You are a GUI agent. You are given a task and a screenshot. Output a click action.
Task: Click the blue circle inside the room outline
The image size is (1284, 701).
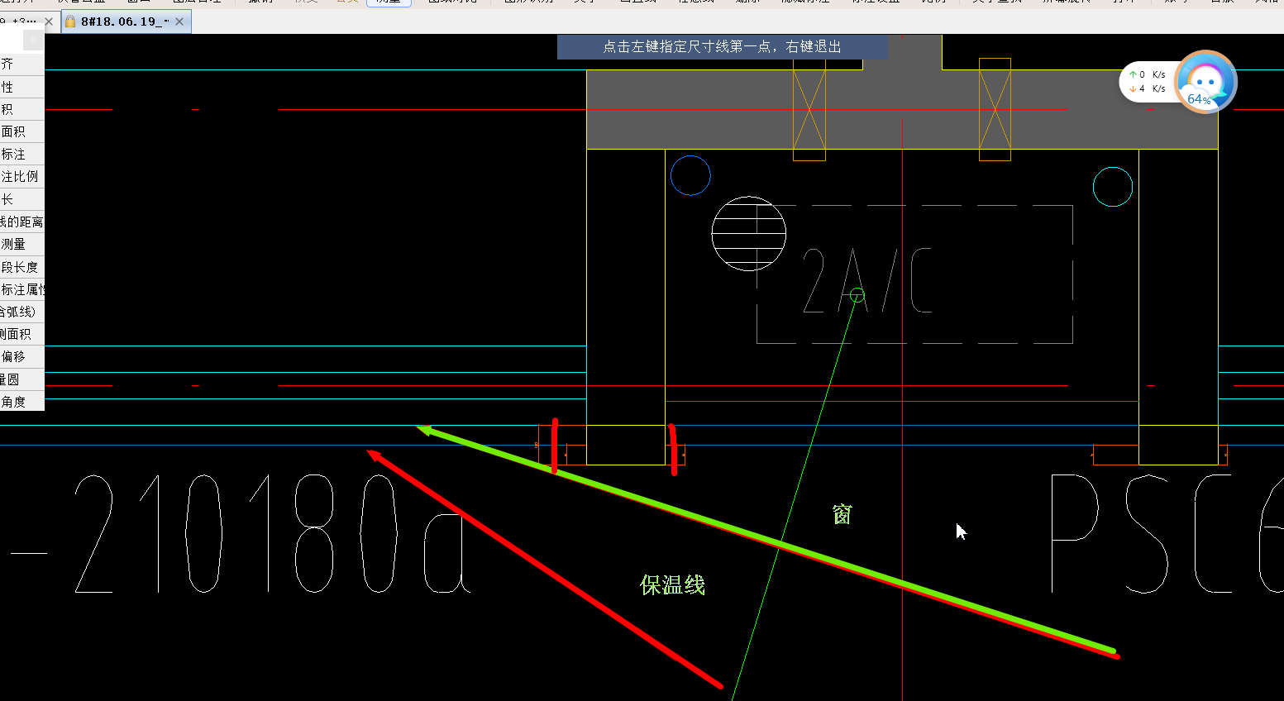[x=690, y=175]
